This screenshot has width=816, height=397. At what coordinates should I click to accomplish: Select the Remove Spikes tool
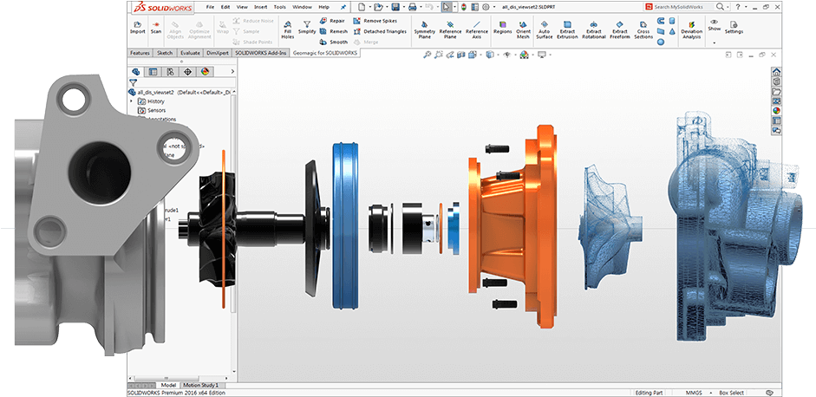pyautogui.click(x=375, y=21)
